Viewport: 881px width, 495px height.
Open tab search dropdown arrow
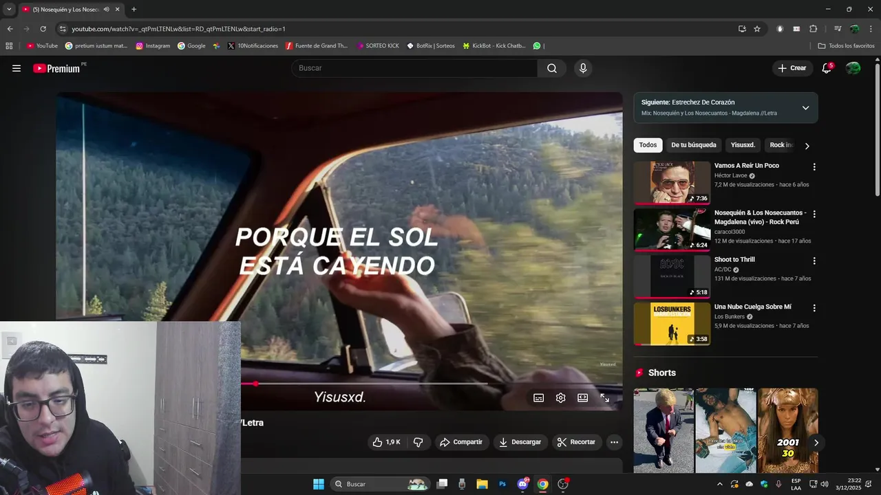(x=9, y=10)
